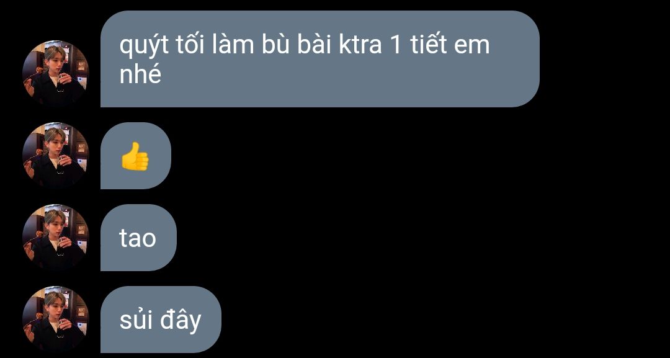Select the thumbs-up message bubble
This screenshot has height=358, width=670.
pyautogui.click(x=136, y=156)
